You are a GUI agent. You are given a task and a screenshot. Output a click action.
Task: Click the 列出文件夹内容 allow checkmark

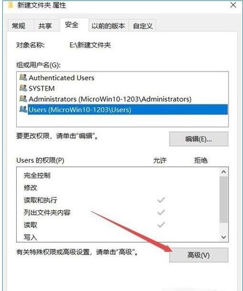coord(161,213)
